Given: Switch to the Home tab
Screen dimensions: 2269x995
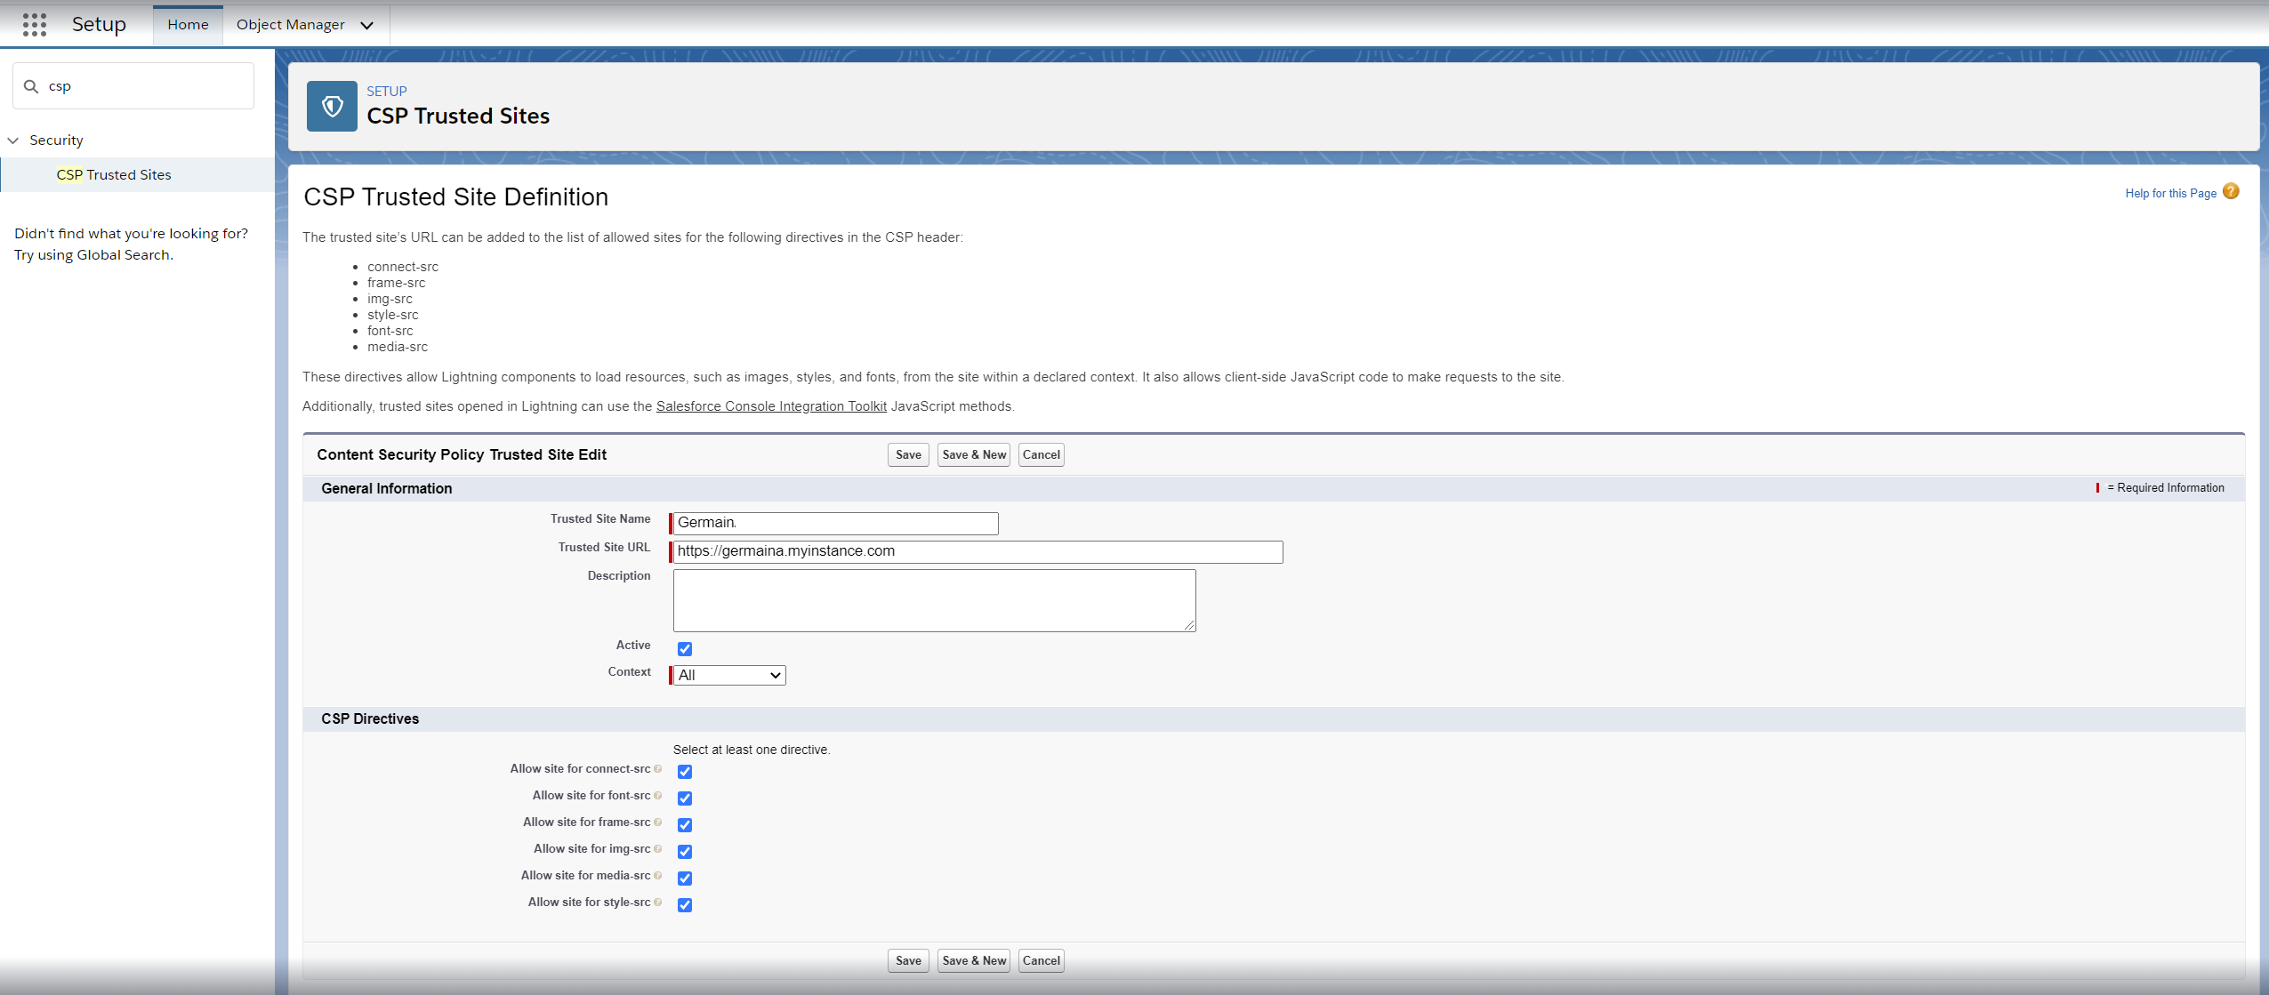Looking at the screenshot, I should click(187, 24).
